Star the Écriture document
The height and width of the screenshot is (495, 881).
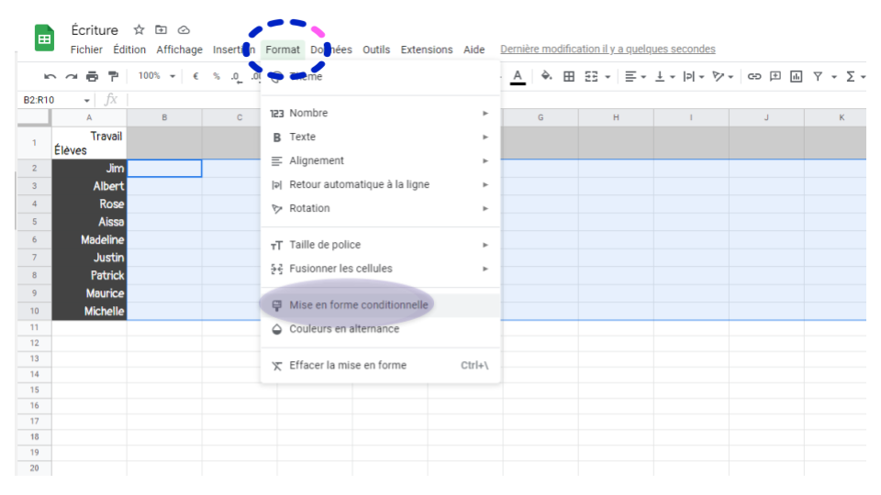pyautogui.click(x=139, y=30)
